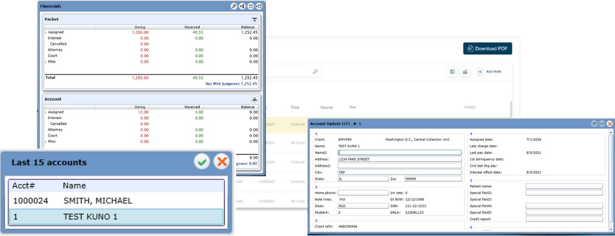615x236 pixels.
Task: Collapse the Packet section
Action: [x=254, y=19]
